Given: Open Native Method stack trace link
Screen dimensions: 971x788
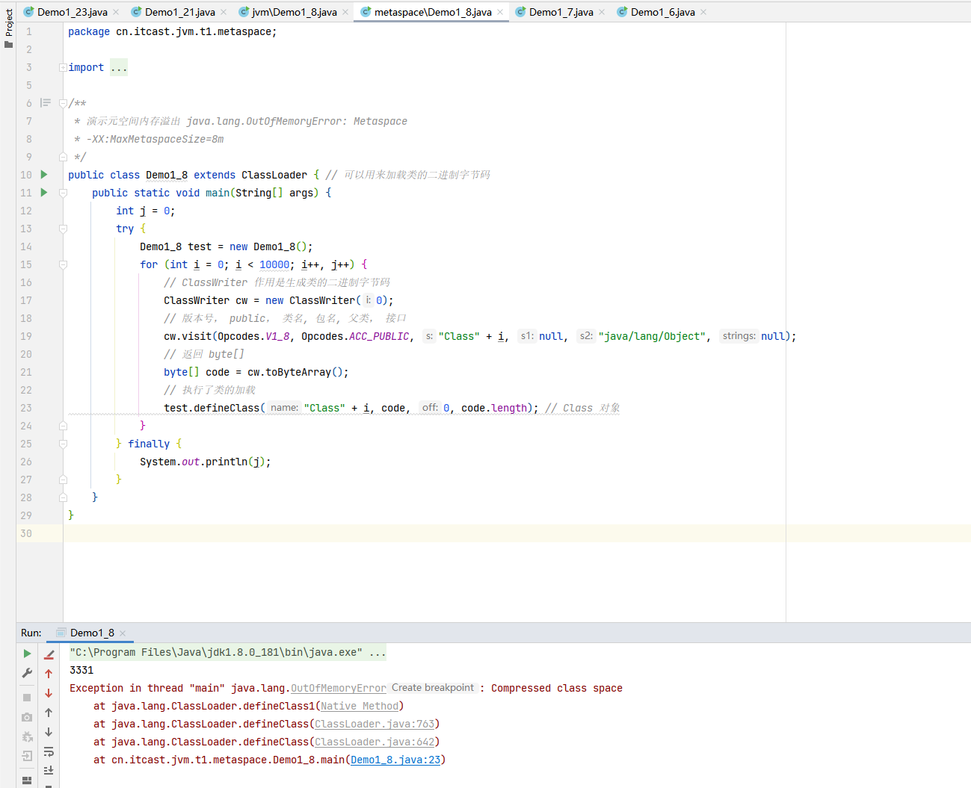Looking at the screenshot, I should click(360, 706).
